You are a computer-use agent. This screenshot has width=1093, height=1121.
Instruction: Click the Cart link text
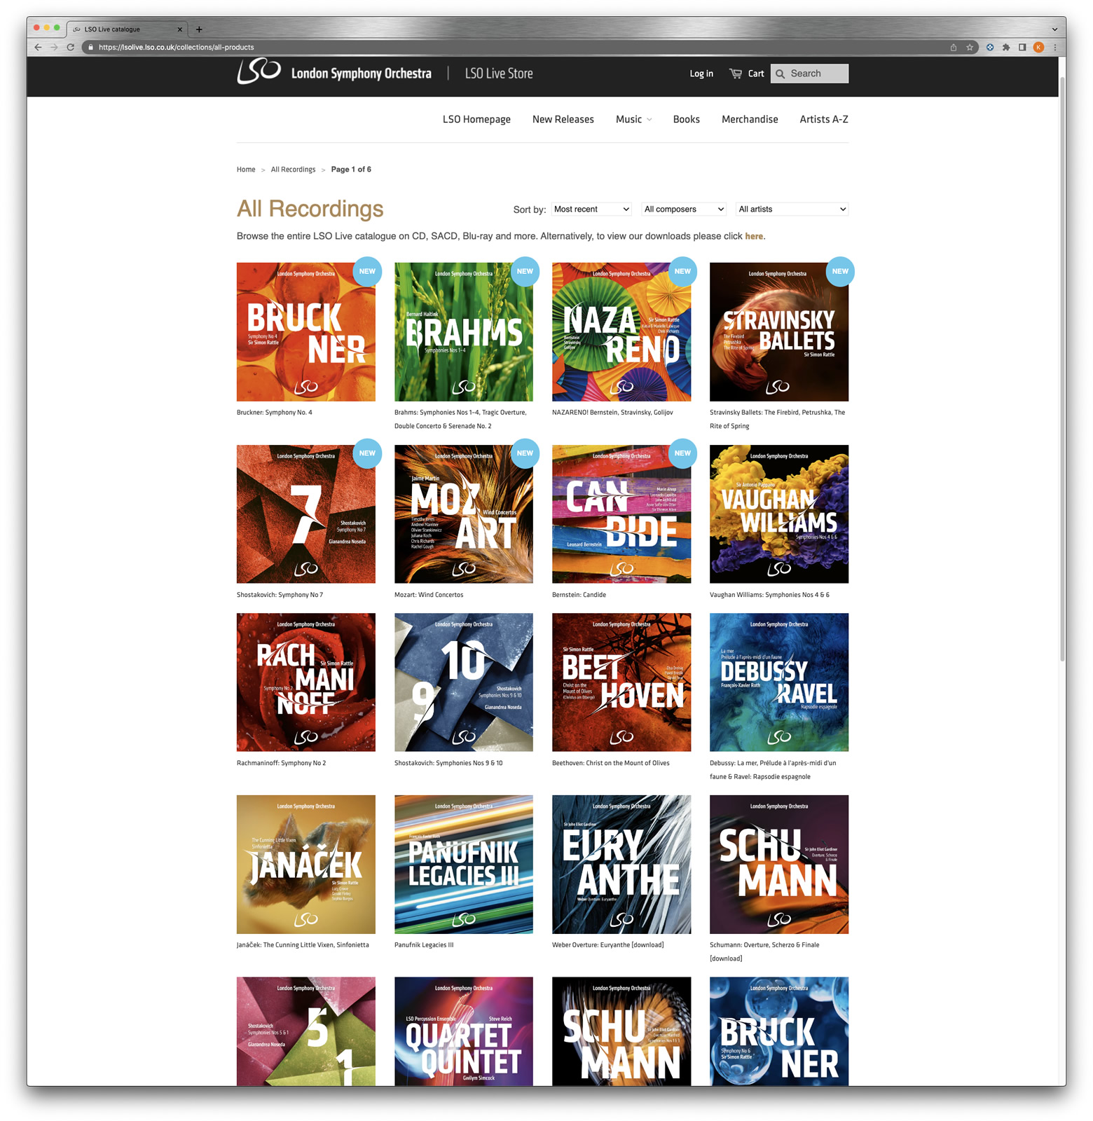[x=756, y=74]
